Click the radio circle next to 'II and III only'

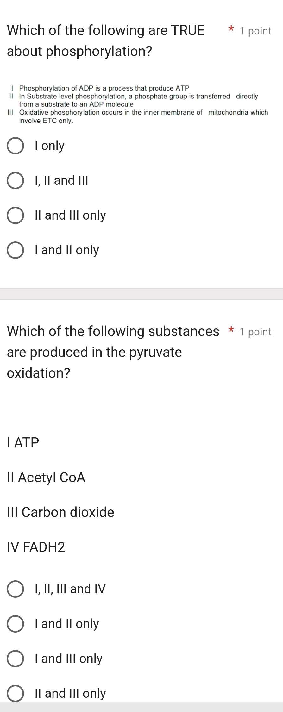[x=16, y=693]
